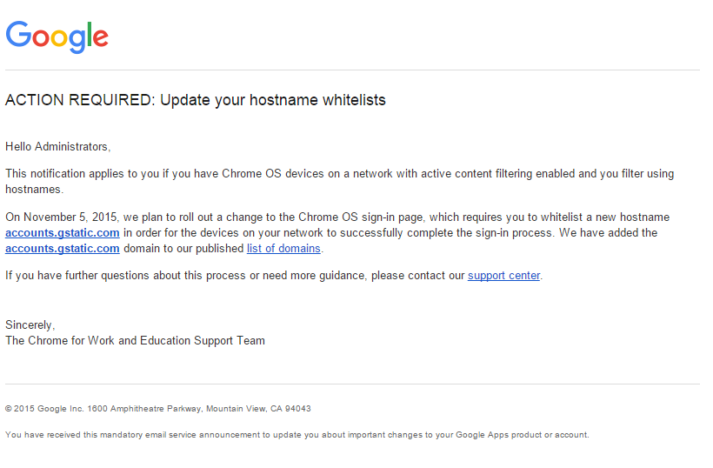Click the word "hostnames." ending the first paragraph
Screen dimensions: 713x468
(x=35, y=190)
